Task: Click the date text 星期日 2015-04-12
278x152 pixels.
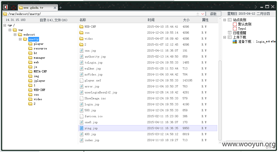Action: [x=241, y=14]
